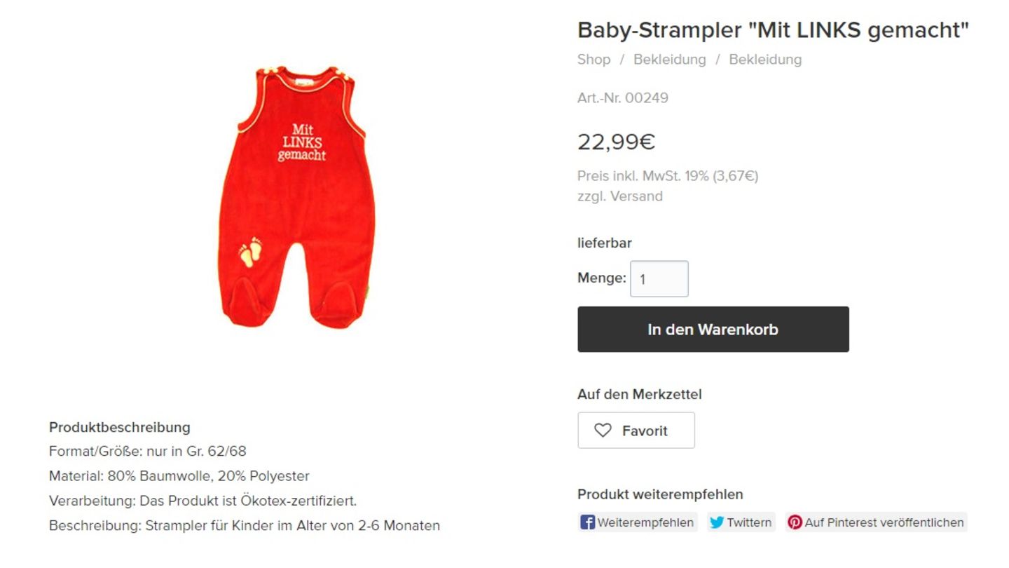
Task: Click the Twitter bird icon
Action: pyautogui.click(x=717, y=522)
